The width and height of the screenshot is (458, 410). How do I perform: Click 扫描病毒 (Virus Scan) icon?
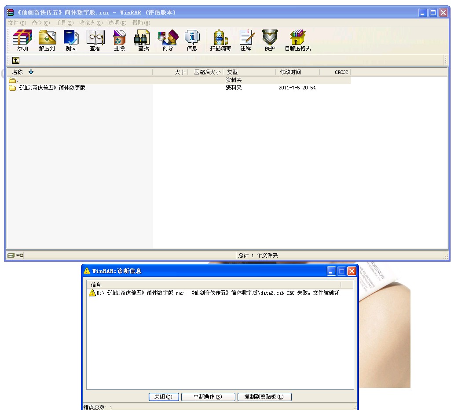pos(220,40)
